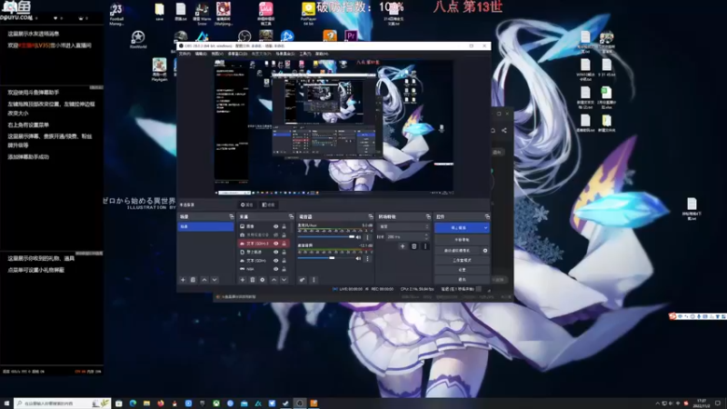Open source properties gear in Sources panel
Screen dimensions: 727x409
(263, 280)
